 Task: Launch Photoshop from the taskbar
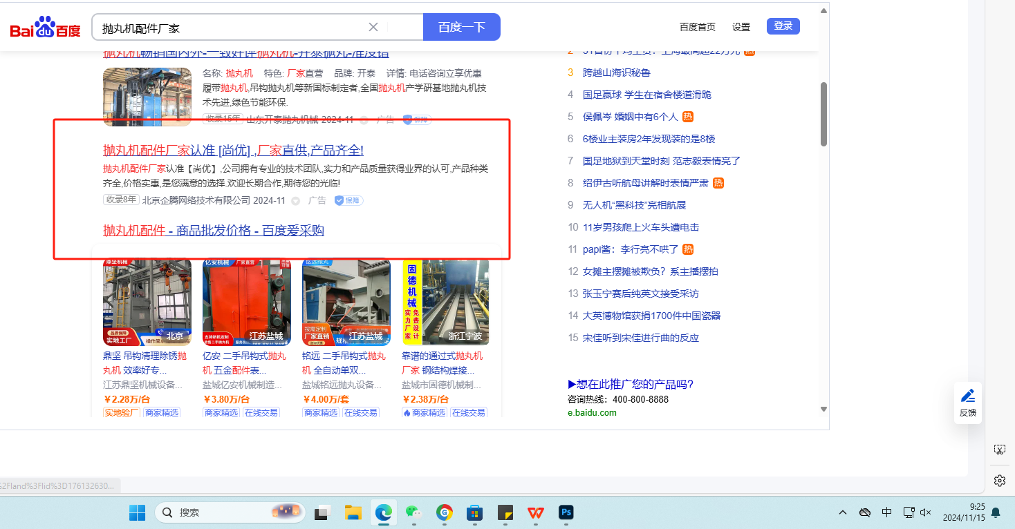point(566,512)
